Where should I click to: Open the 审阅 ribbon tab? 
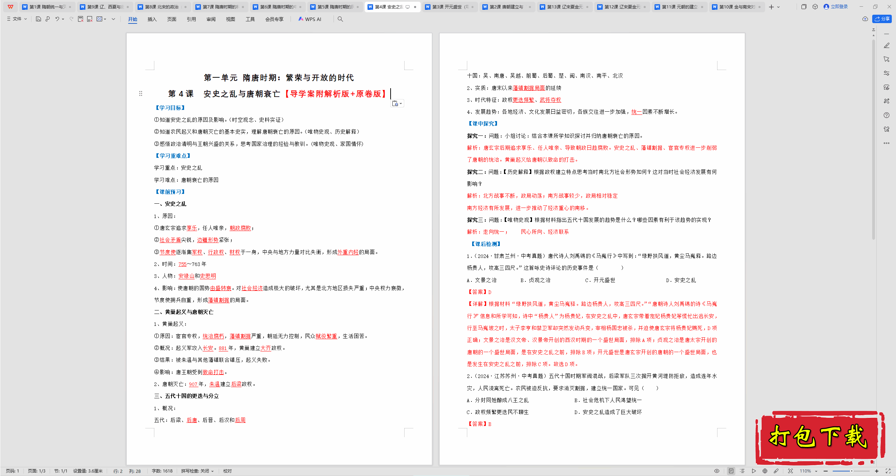211,19
